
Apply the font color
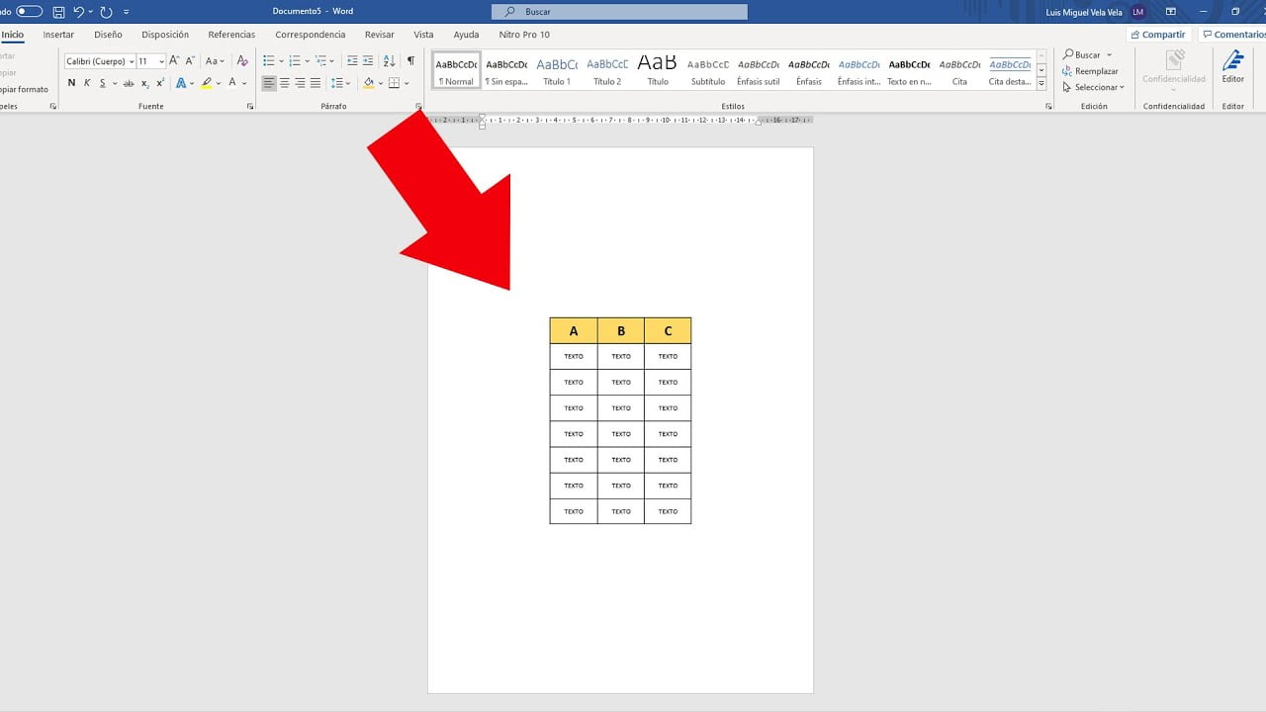coord(232,83)
